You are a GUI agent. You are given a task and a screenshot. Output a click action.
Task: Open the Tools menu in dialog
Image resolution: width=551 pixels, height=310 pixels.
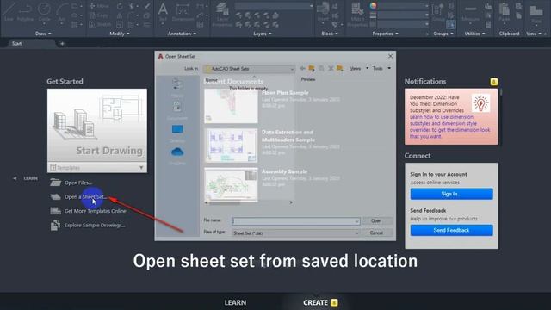(x=381, y=68)
